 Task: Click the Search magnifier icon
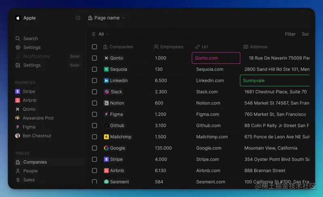coord(18,38)
